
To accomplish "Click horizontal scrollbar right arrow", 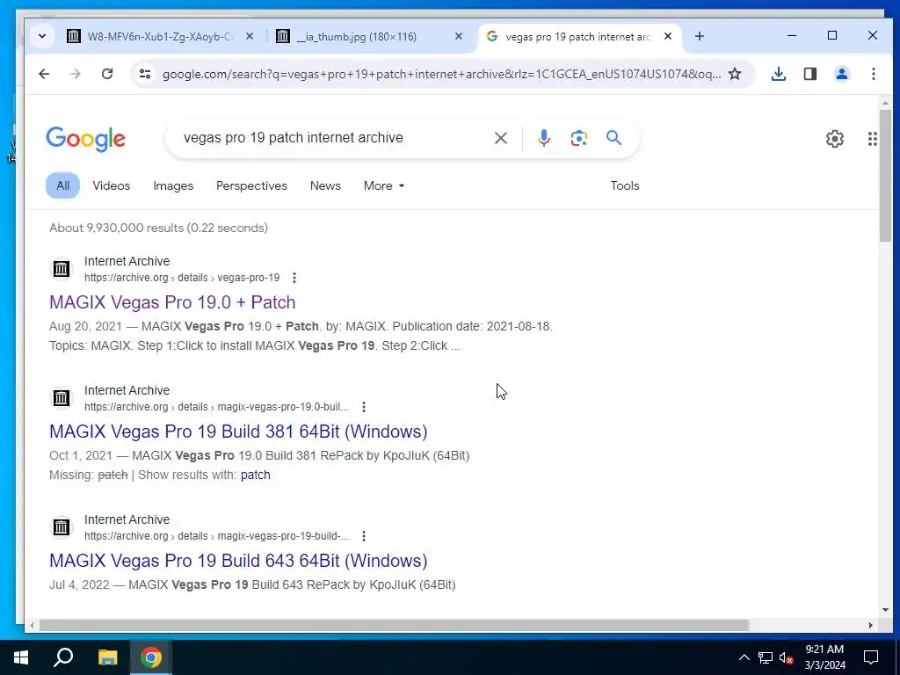I will (871, 625).
